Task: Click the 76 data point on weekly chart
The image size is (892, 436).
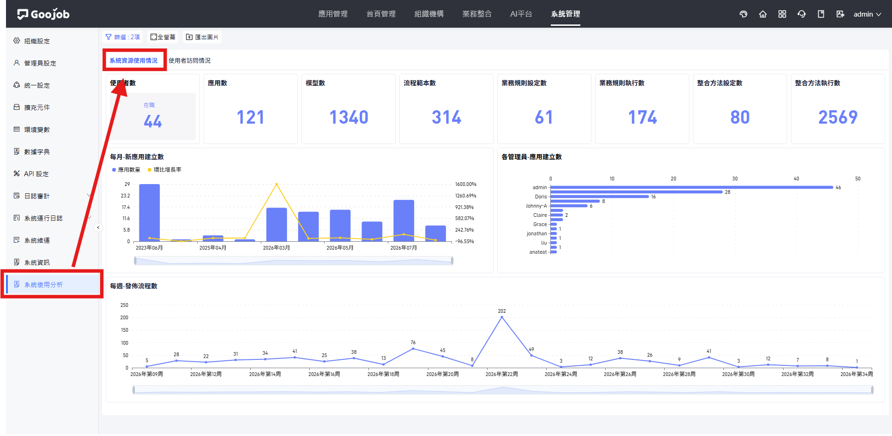Action: (x=413, y=348)
